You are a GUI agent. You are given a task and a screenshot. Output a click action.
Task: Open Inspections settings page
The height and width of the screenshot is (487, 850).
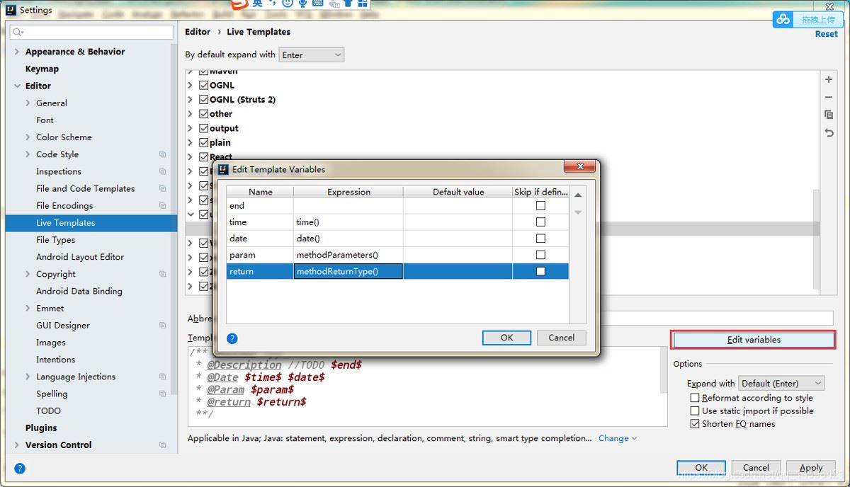[x=58, y=171]
